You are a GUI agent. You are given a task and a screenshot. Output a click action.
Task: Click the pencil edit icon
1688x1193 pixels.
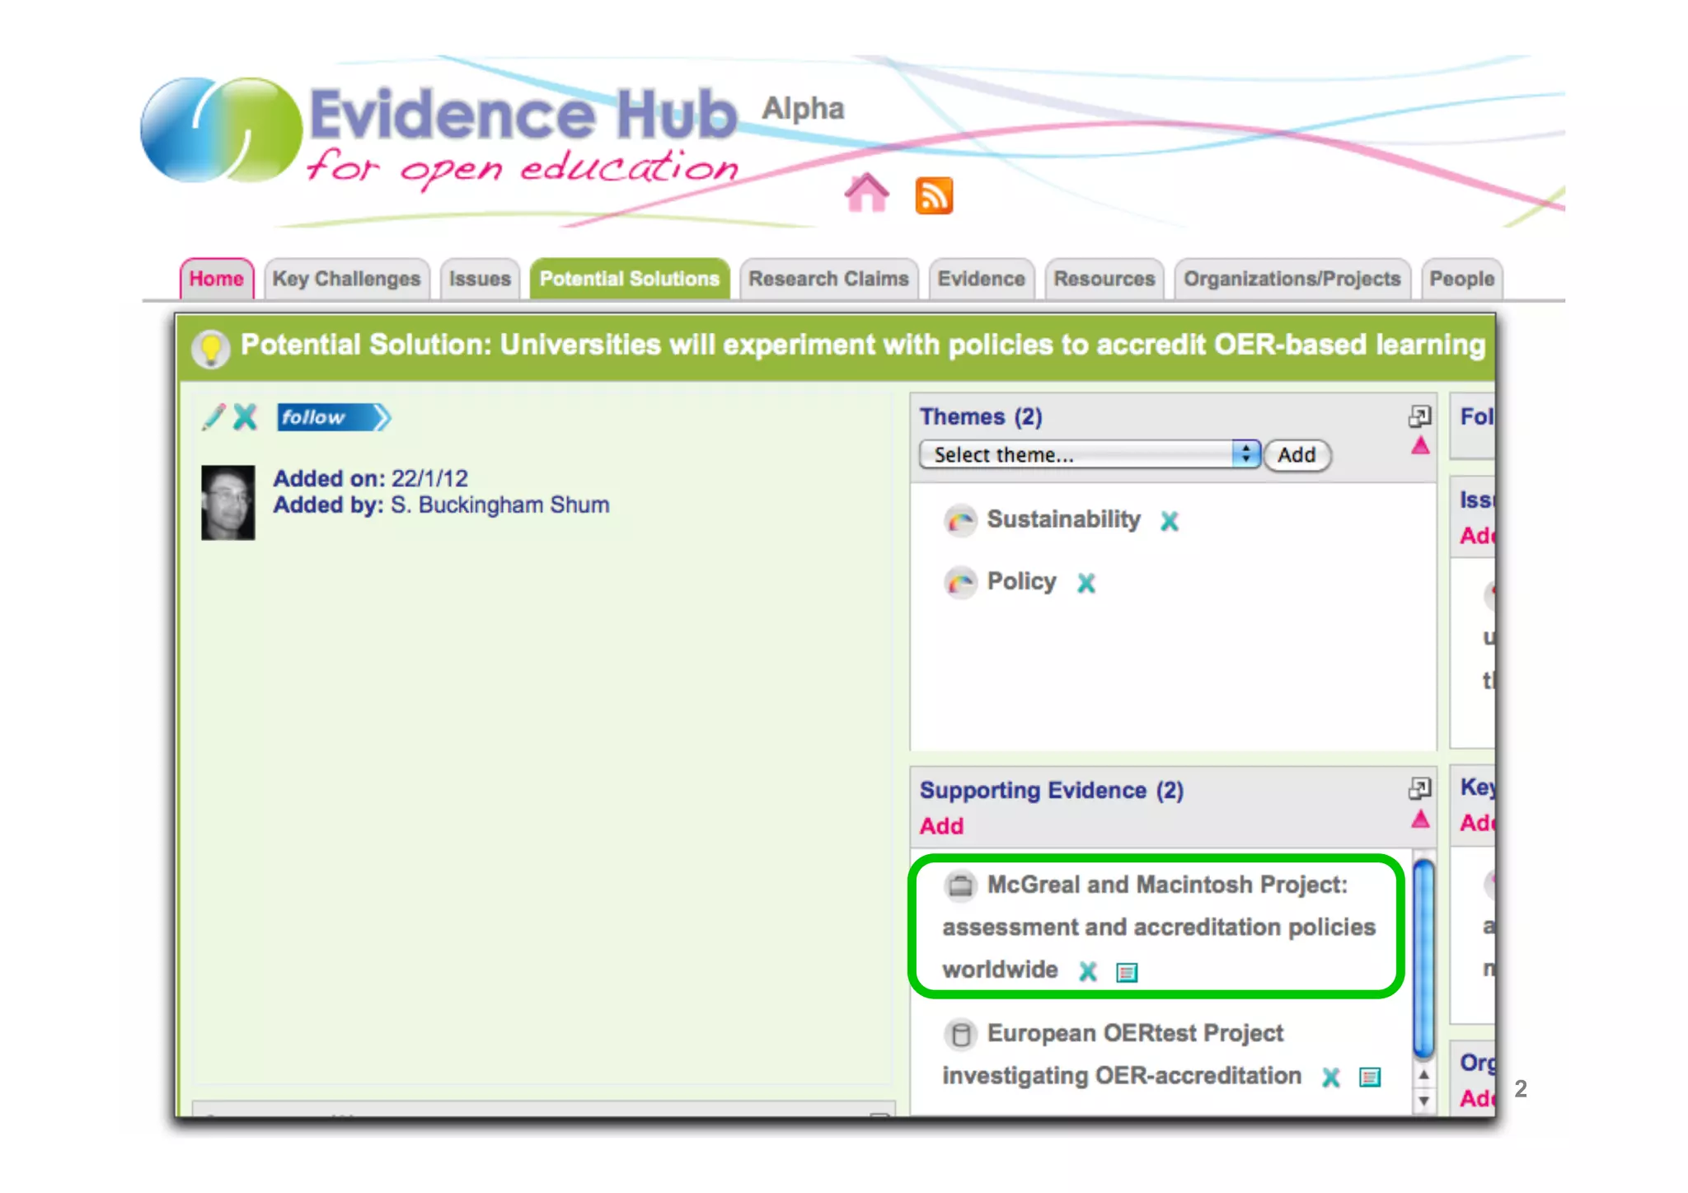pos(213,417)
